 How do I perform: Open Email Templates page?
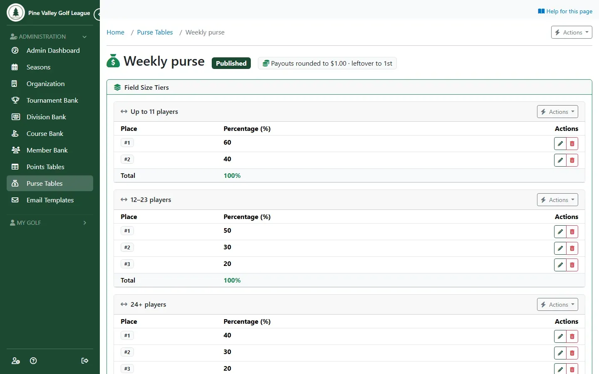50,200
